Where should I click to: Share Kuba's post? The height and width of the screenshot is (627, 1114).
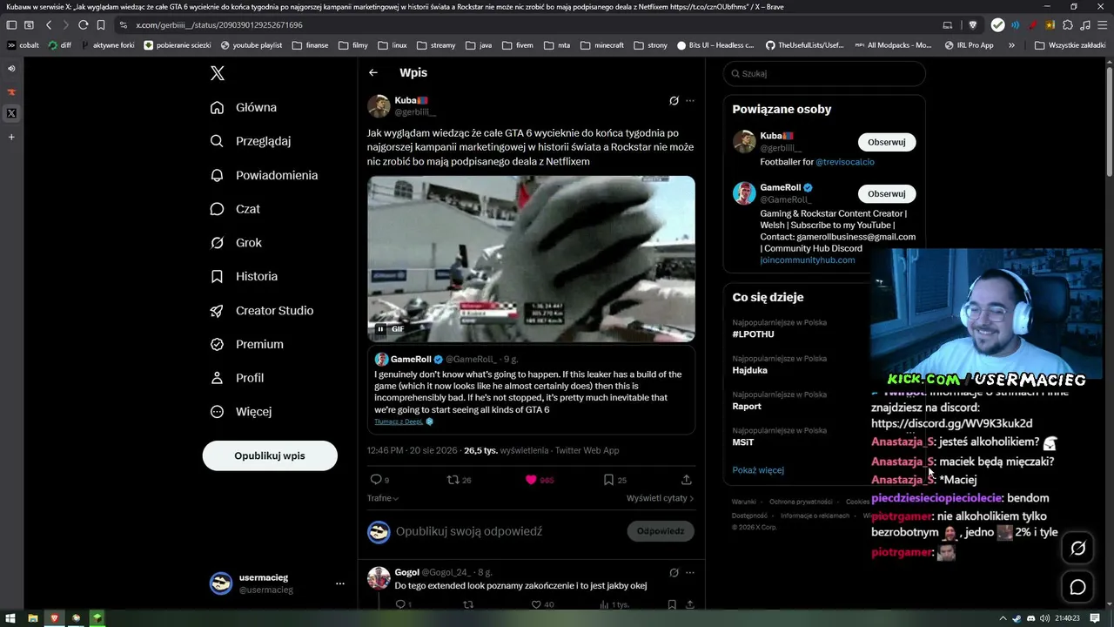tap(687, 480)
